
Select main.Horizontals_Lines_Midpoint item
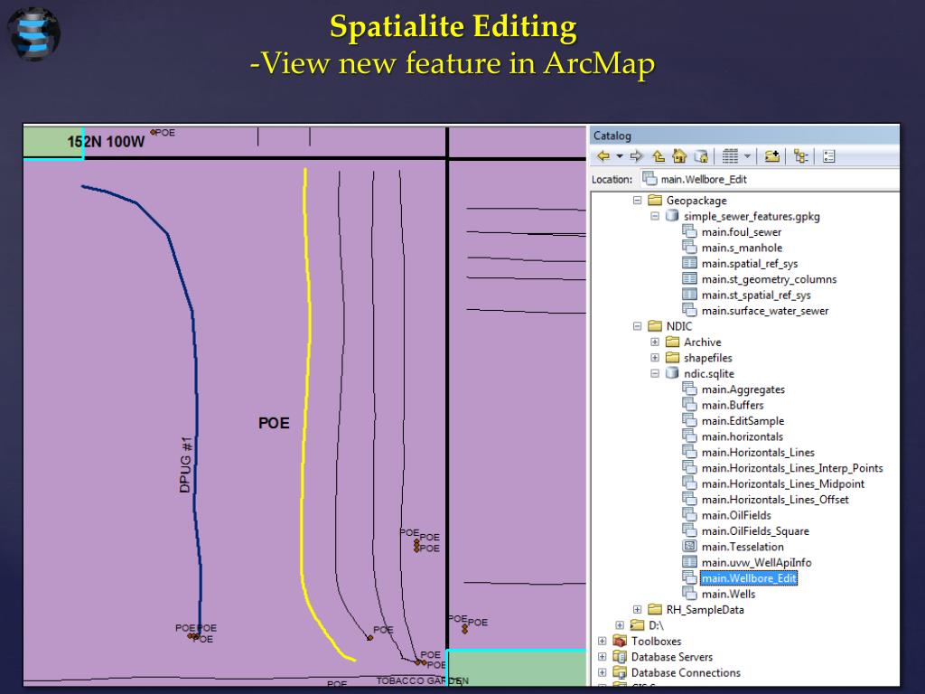coord(783,484)
